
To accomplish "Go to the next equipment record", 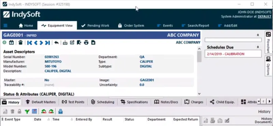I will [41, 43].
